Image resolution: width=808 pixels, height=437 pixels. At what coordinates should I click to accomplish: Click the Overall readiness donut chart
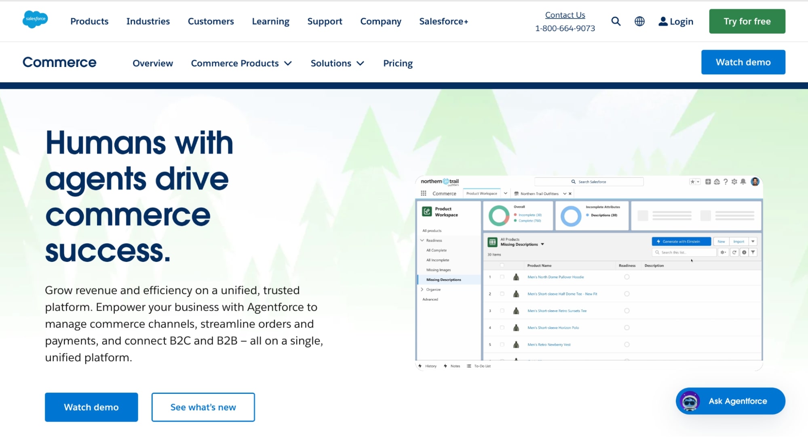[499, 216]
